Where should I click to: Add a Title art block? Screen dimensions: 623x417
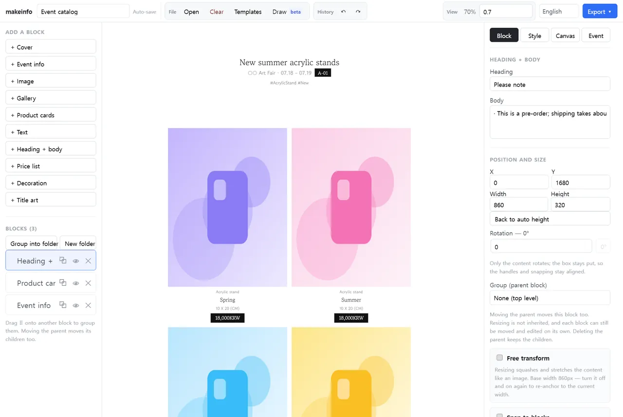(51, 200)
